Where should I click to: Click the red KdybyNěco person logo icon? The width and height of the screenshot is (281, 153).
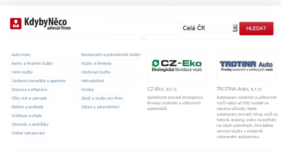click(x=16, y=24)
